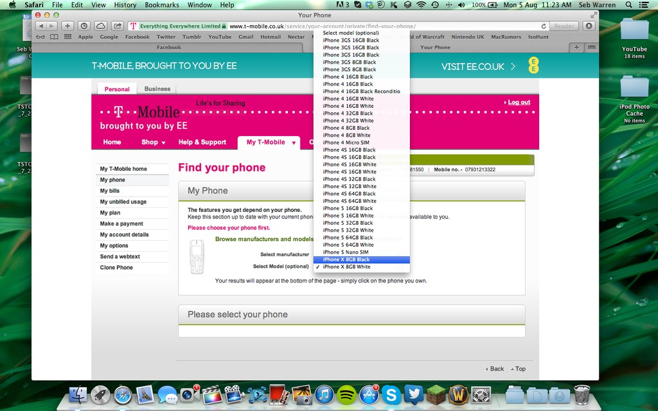Choose 'Select model (optional)' list entry

[362, 33]
